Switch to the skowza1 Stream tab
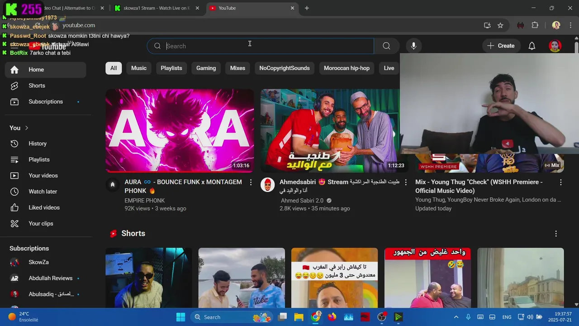 click(157, 8)
